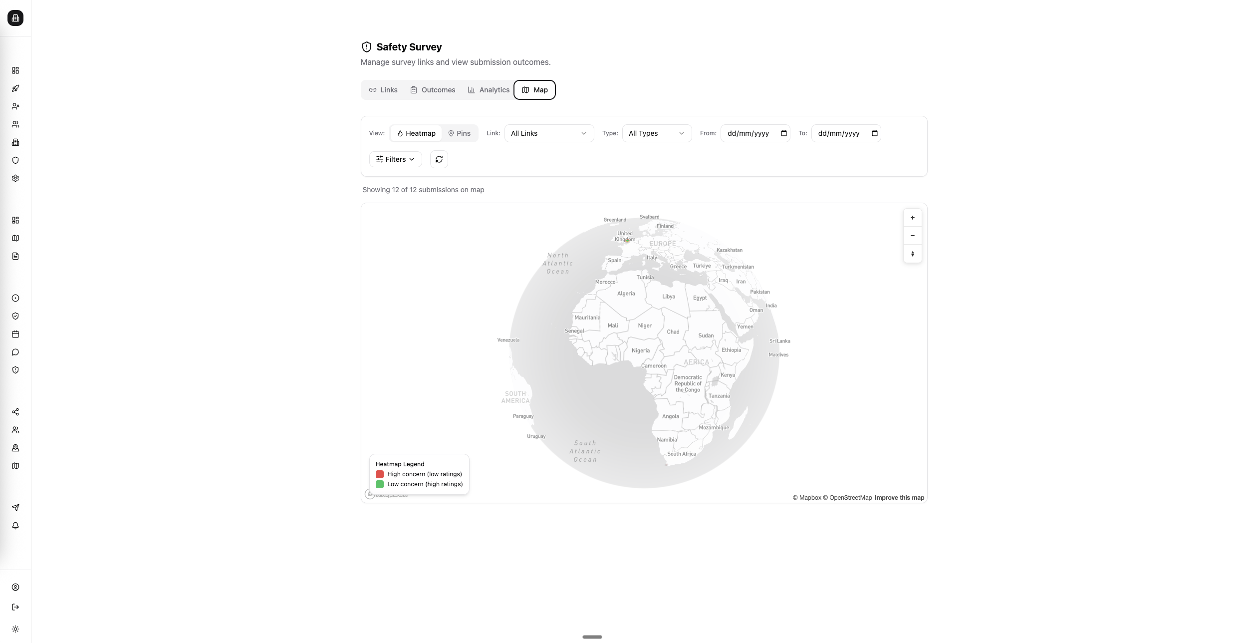Click the compass reset bearing control on map
This screenshot has width=1246, height=643.
(913, 254)
